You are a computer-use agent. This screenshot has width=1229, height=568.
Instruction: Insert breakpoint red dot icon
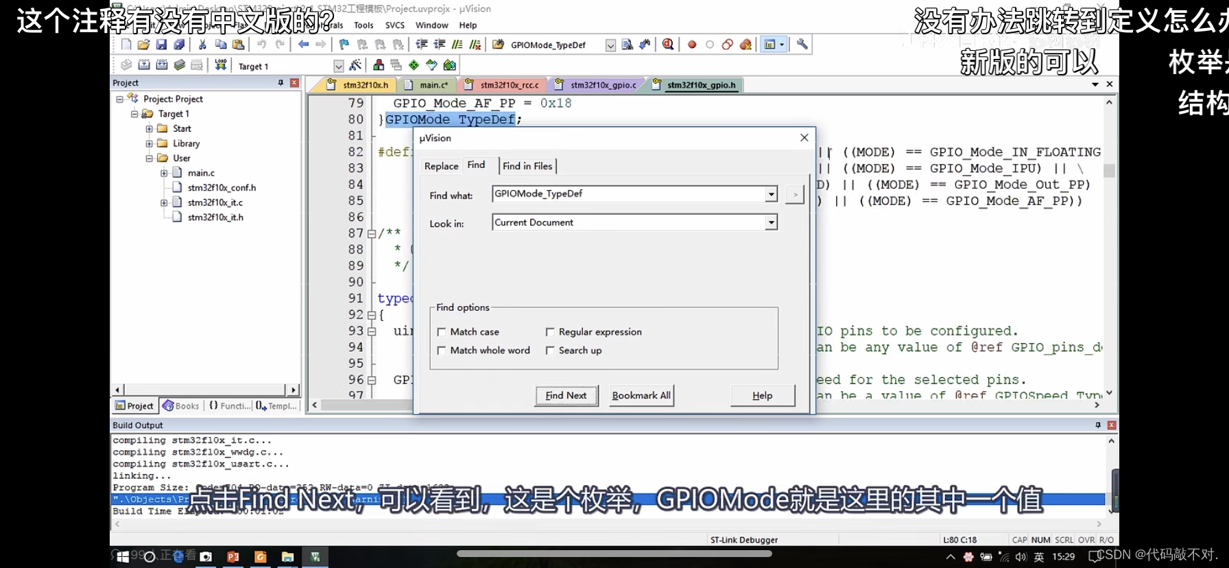pos(692,45)
